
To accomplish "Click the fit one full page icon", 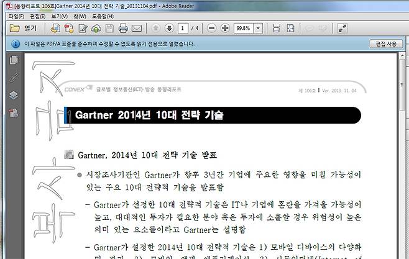I will [290, 28].
